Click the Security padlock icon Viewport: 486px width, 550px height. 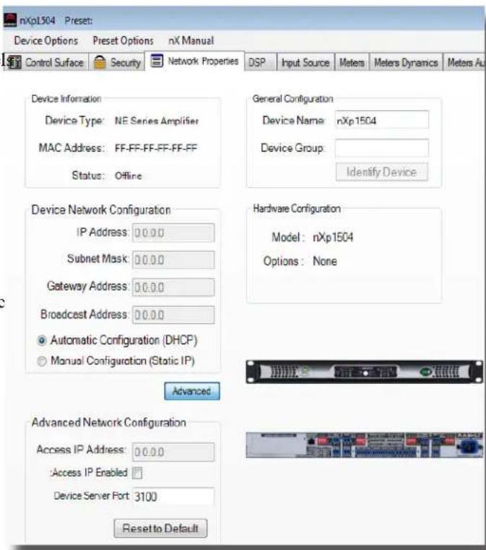click(100, 62)
